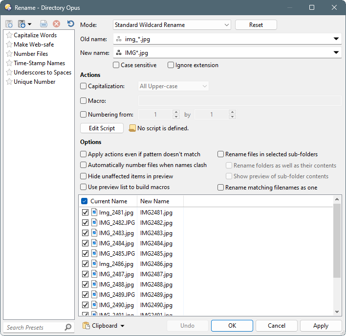The height and width of the screenshot is (336, 346).
Task: Select the Underscores to Spaces preset
Action: pos(42,72)
